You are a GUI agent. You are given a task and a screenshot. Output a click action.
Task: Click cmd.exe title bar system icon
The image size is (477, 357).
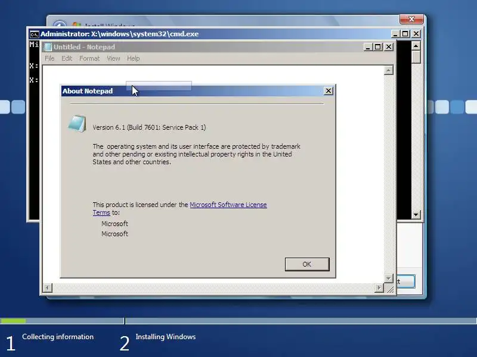(x=35, y=34)
